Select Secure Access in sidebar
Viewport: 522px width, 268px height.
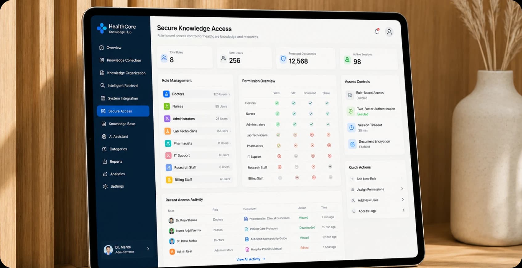click(x=123, y=111)
